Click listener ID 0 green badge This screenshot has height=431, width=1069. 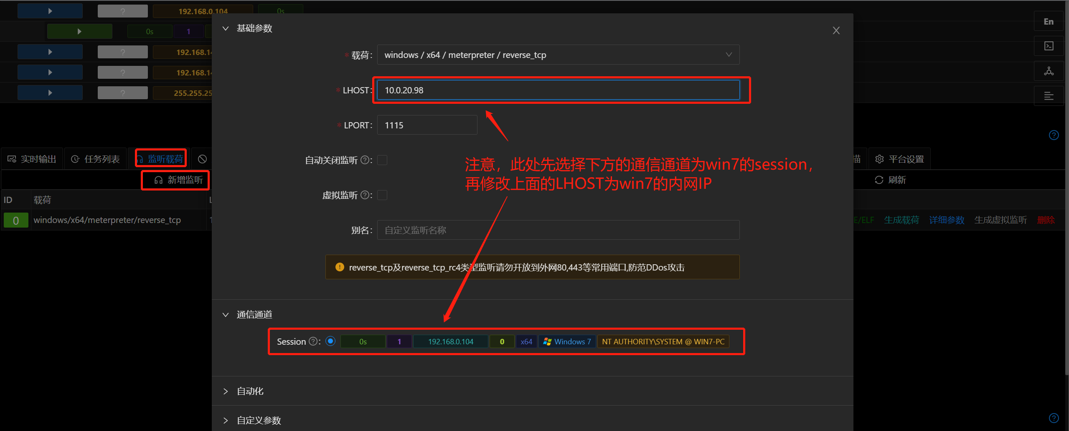(x=16, y=220)
